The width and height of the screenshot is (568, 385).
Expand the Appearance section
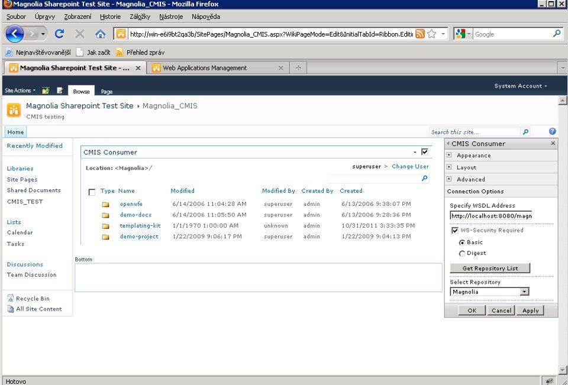coord(449,155)
